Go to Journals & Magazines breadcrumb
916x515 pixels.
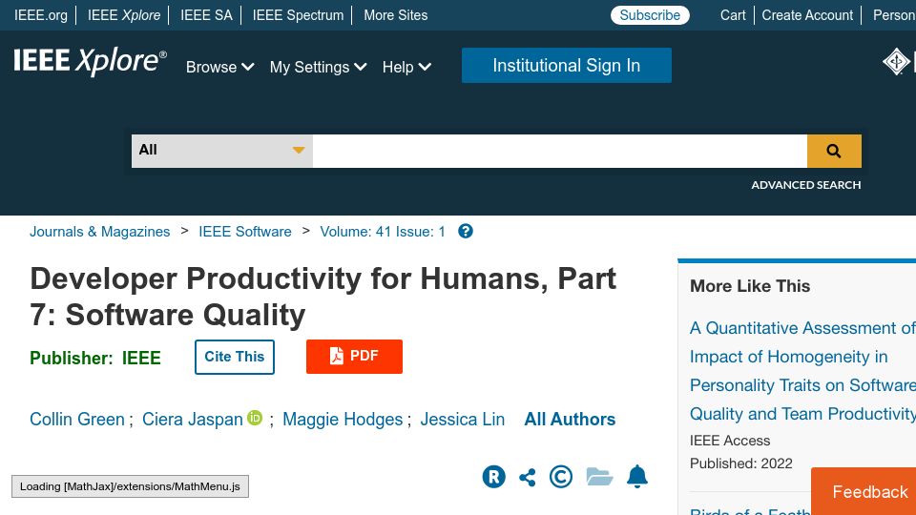[100, 232]
